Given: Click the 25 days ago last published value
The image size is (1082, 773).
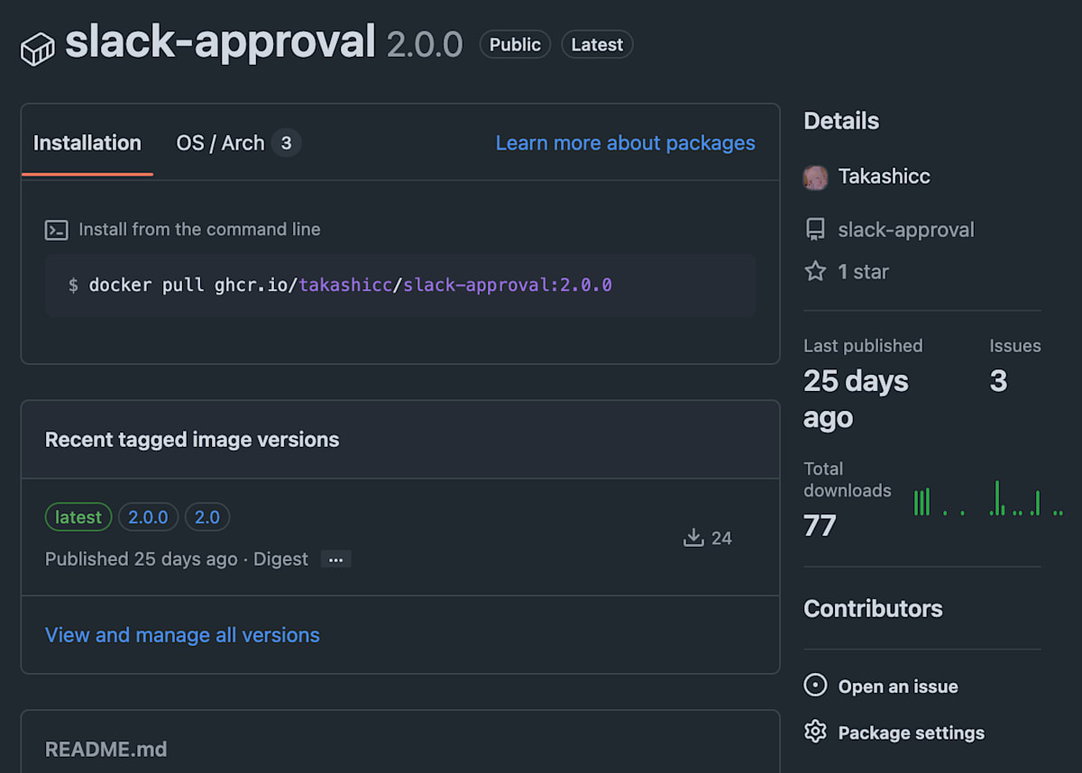Looking at the screenshot, I should [x=856, y=399].
